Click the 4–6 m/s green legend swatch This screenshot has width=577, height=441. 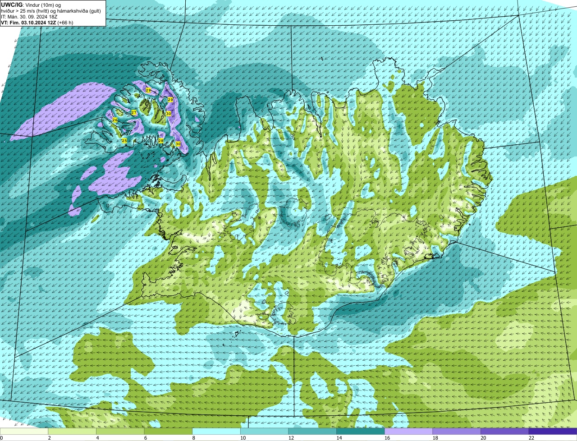click(120, 431)
